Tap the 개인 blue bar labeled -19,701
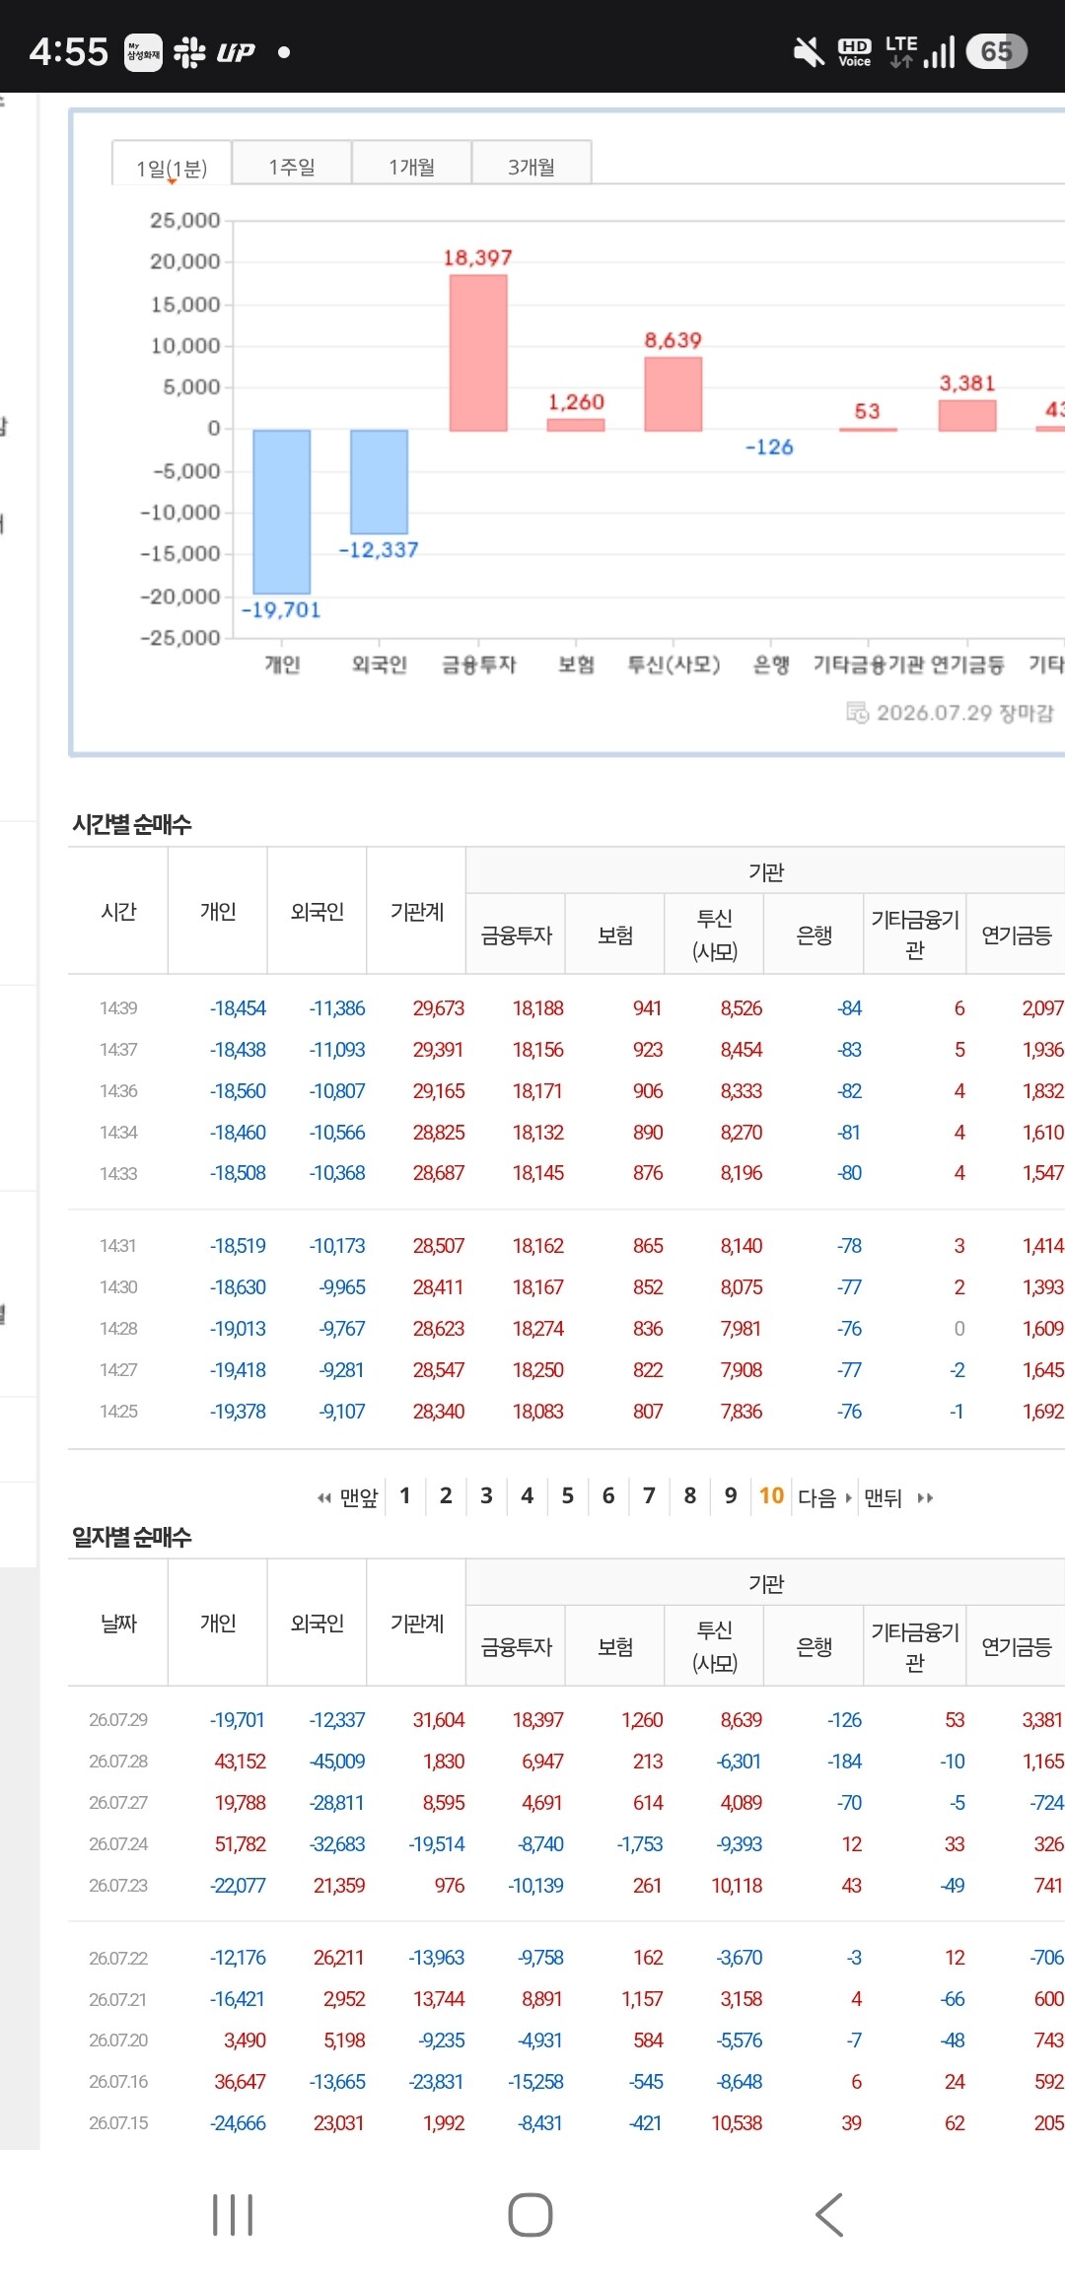This screenshot has height=2283, width=1065. click(282, 512)
